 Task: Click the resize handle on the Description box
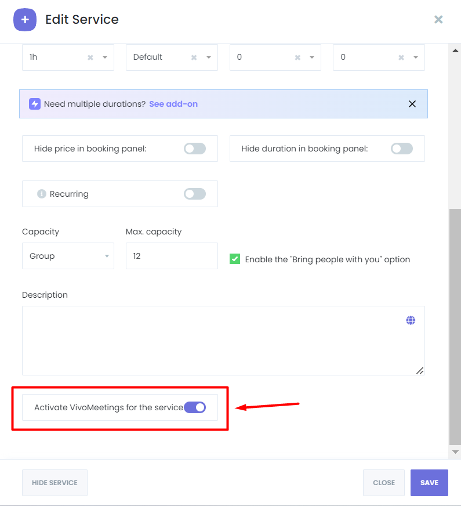pyautogui.click(x=420, y=371)
